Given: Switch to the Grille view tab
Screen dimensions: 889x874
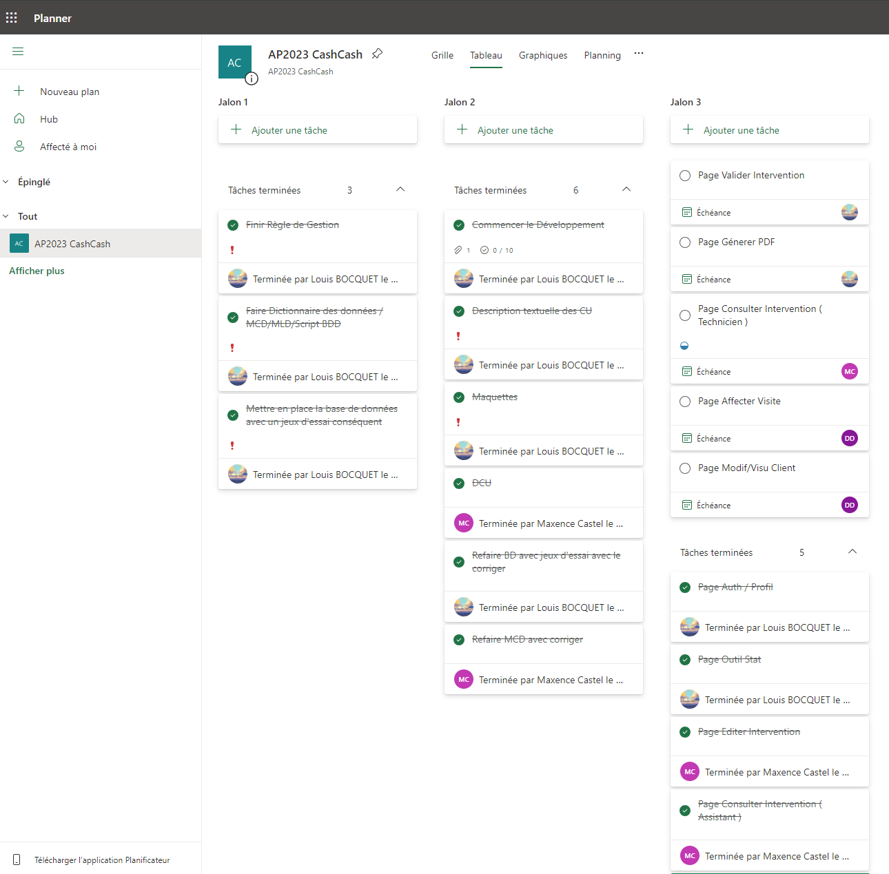Looking at the screenshot, I should tap(442, 55).
